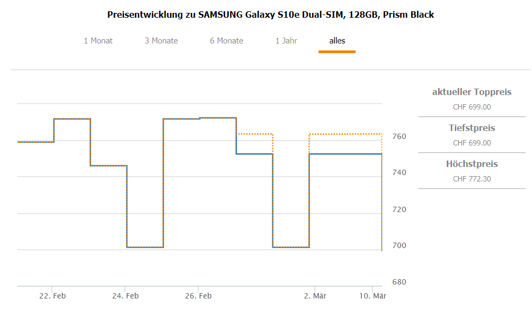Show the 6 Monate price history
The width and height of the screenshot is (532, 313).
(x=226, y=41)
